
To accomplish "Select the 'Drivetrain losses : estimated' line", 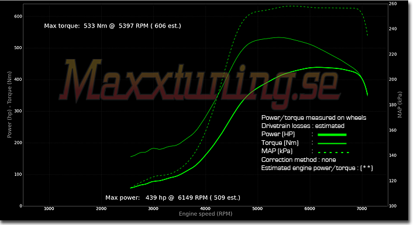I will [303, 126].
